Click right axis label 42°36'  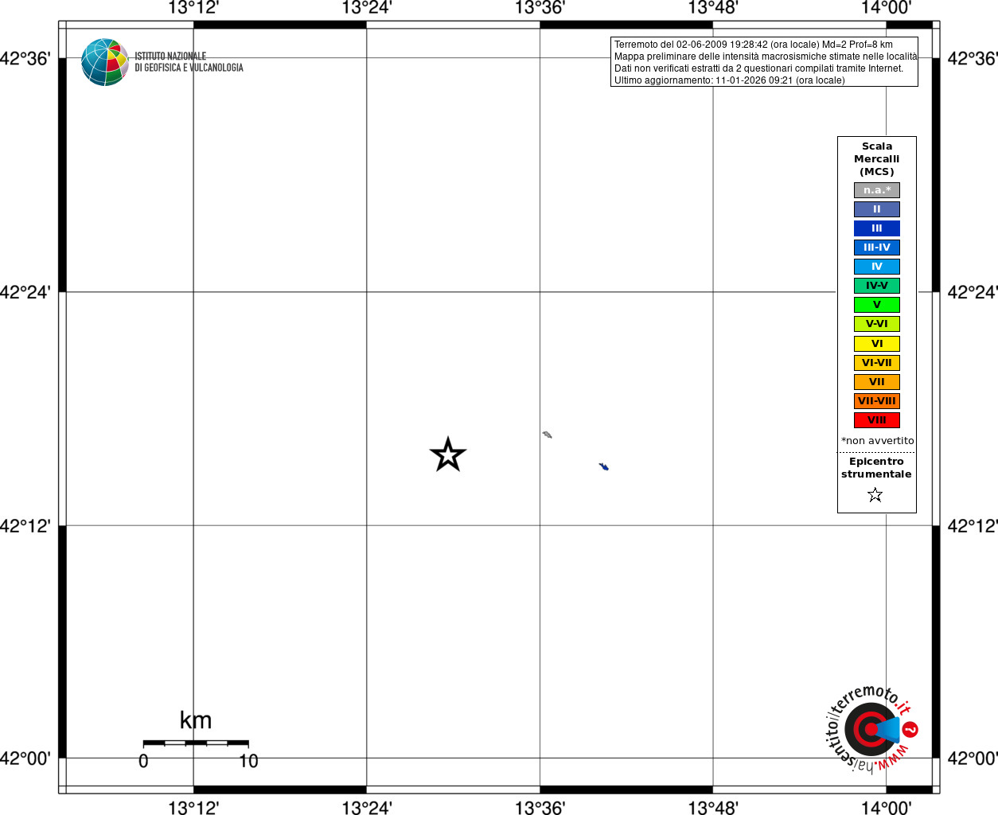973,59
